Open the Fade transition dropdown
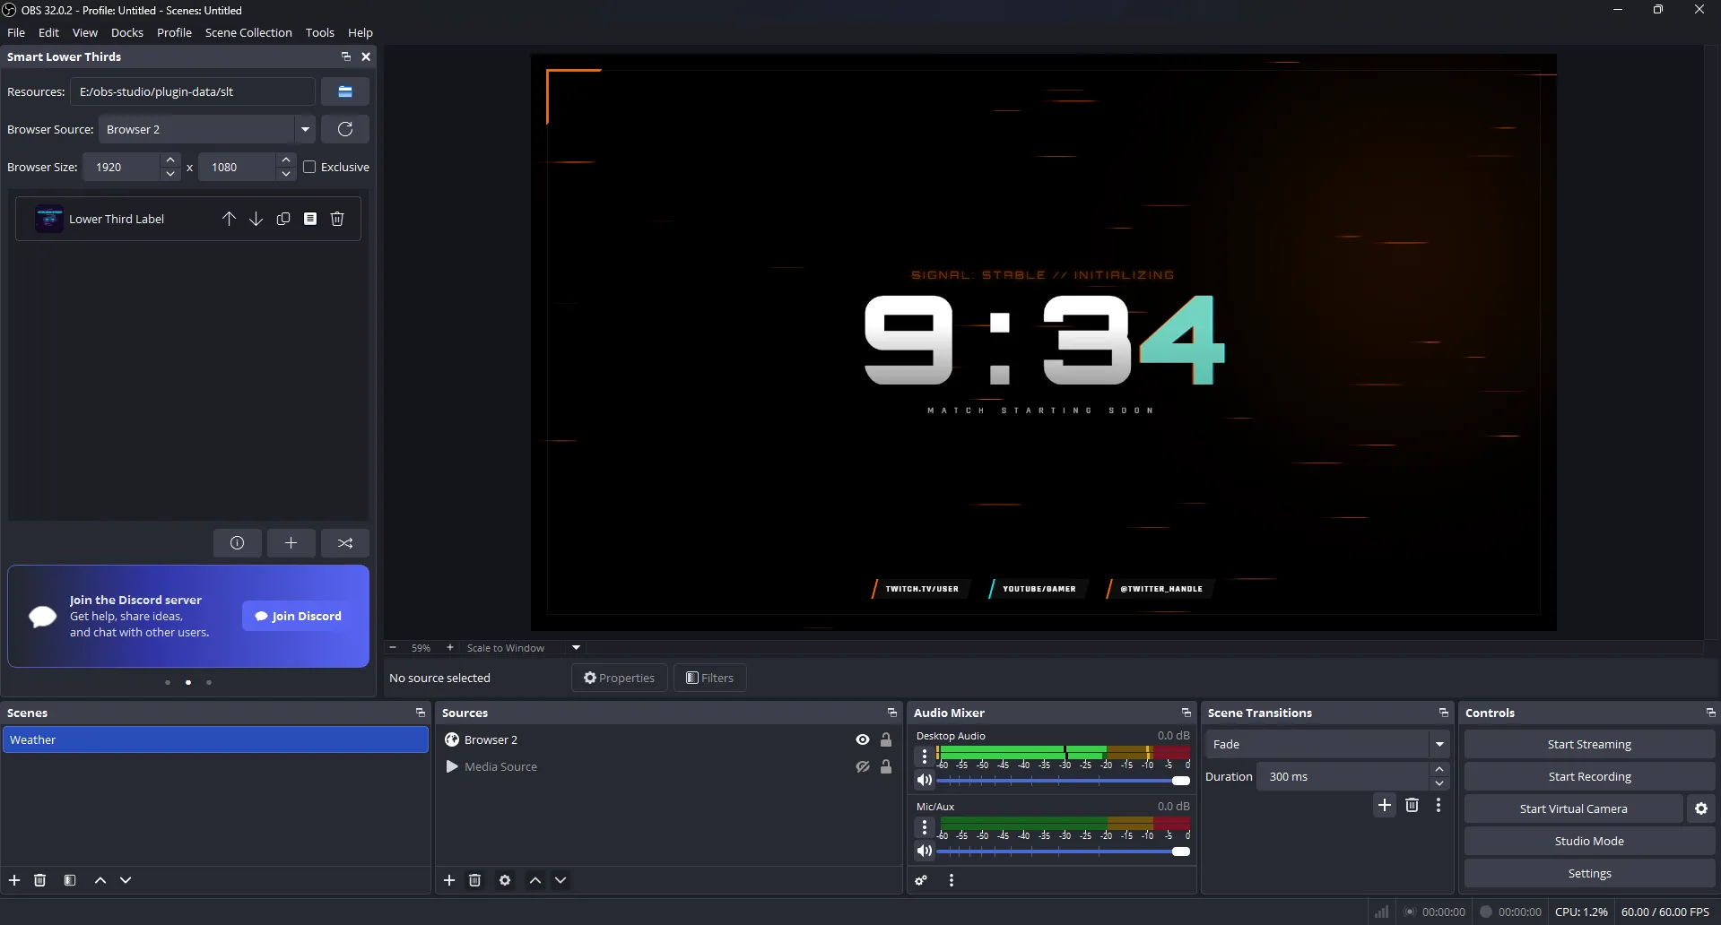The image size is (1721, 925). tap(1439, 744)
